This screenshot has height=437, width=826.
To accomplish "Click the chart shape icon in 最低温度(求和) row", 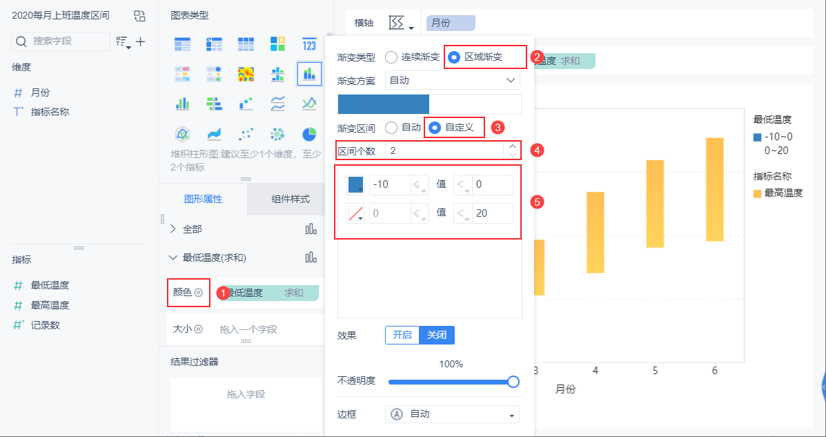I will coord(311,258).
